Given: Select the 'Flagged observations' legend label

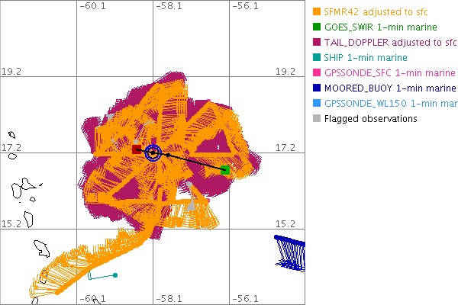Looking at the screenshot, I should pyautogui.click(x=370, y=118).
